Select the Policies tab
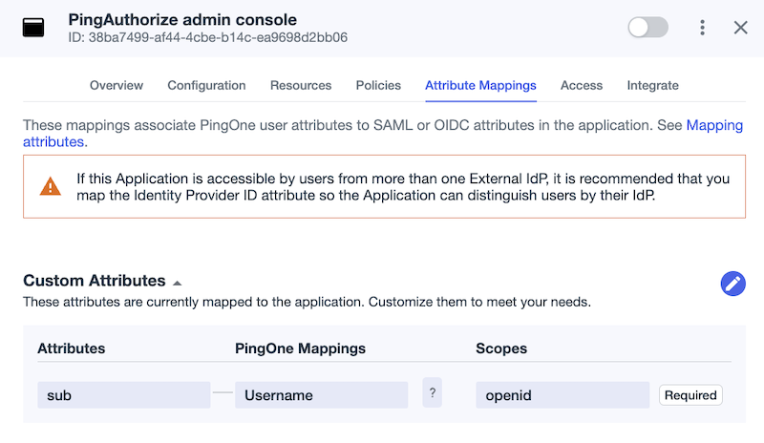Screen dimensions: 764x443 click(x=378, y=85)
